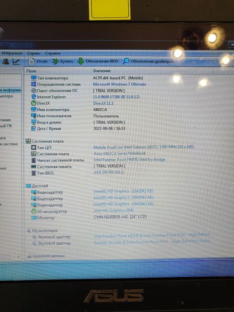Open the Избранное menu
This screenshot has width=234, height=312.
[x=12, y=53]
